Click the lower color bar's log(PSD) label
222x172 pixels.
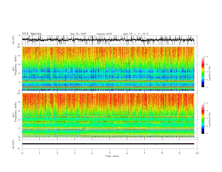tap(210, 119)
